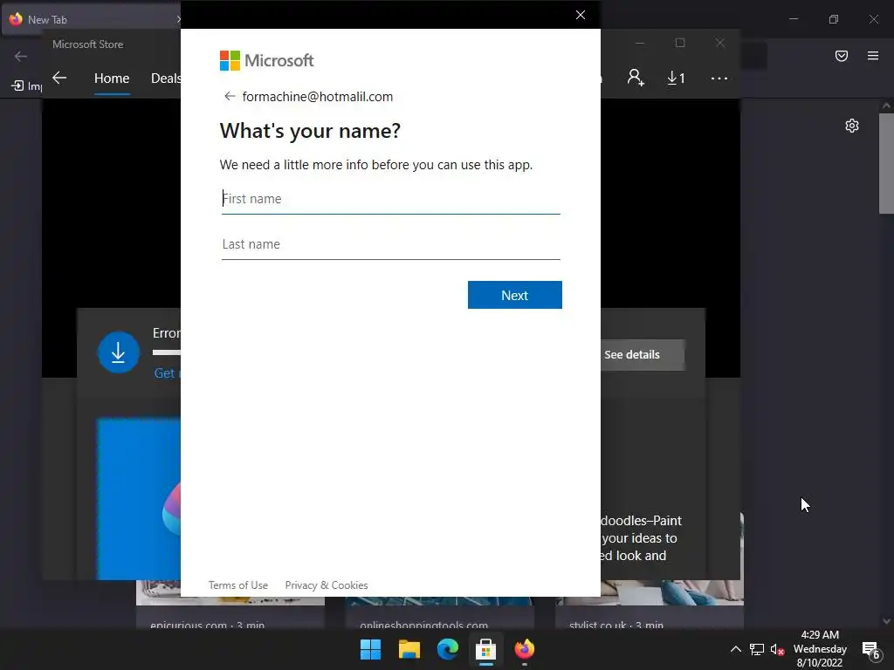
Task: Click the blue download circle icon in Store
Action: pos(119,352)
